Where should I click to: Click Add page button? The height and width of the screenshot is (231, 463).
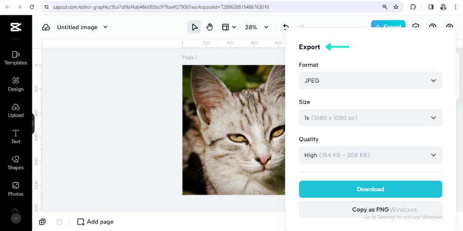pyautogui.click(x=95, y=222)
